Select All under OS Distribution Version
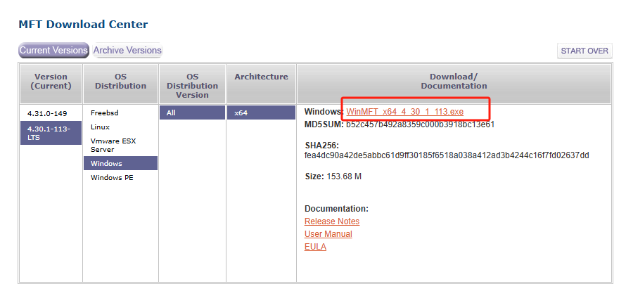626x296 pixels. coord(192,113)
